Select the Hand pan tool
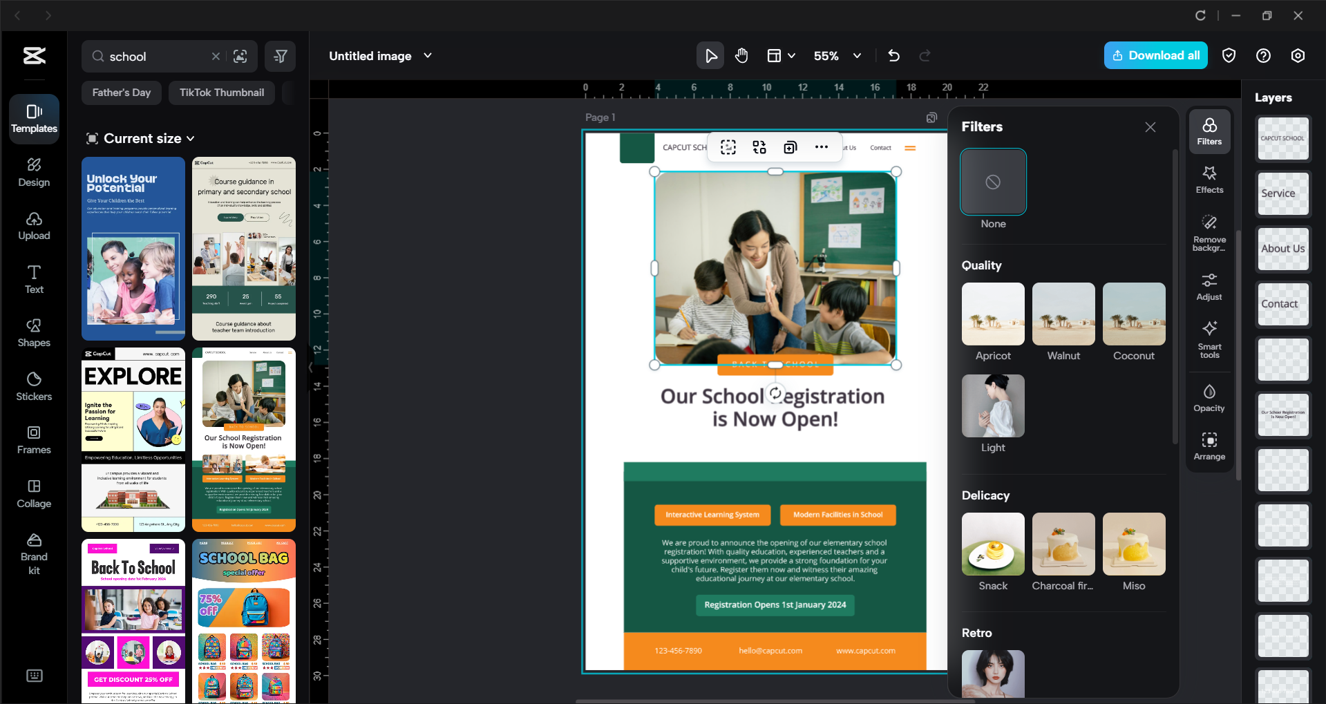The image size is (1326, 704). (741, 55)
